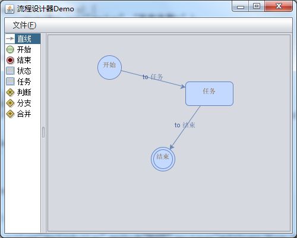This screenshot has height=238, width=297.
Task: Select the 合并 join diamond icon
Action: click(10, 114)
